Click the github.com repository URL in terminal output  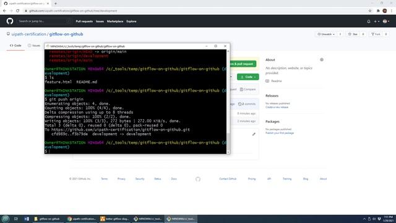[x=121, y=129]
